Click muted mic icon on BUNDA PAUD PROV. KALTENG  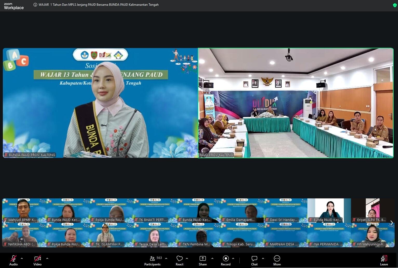pyautogui.click(x=6, y=155)
